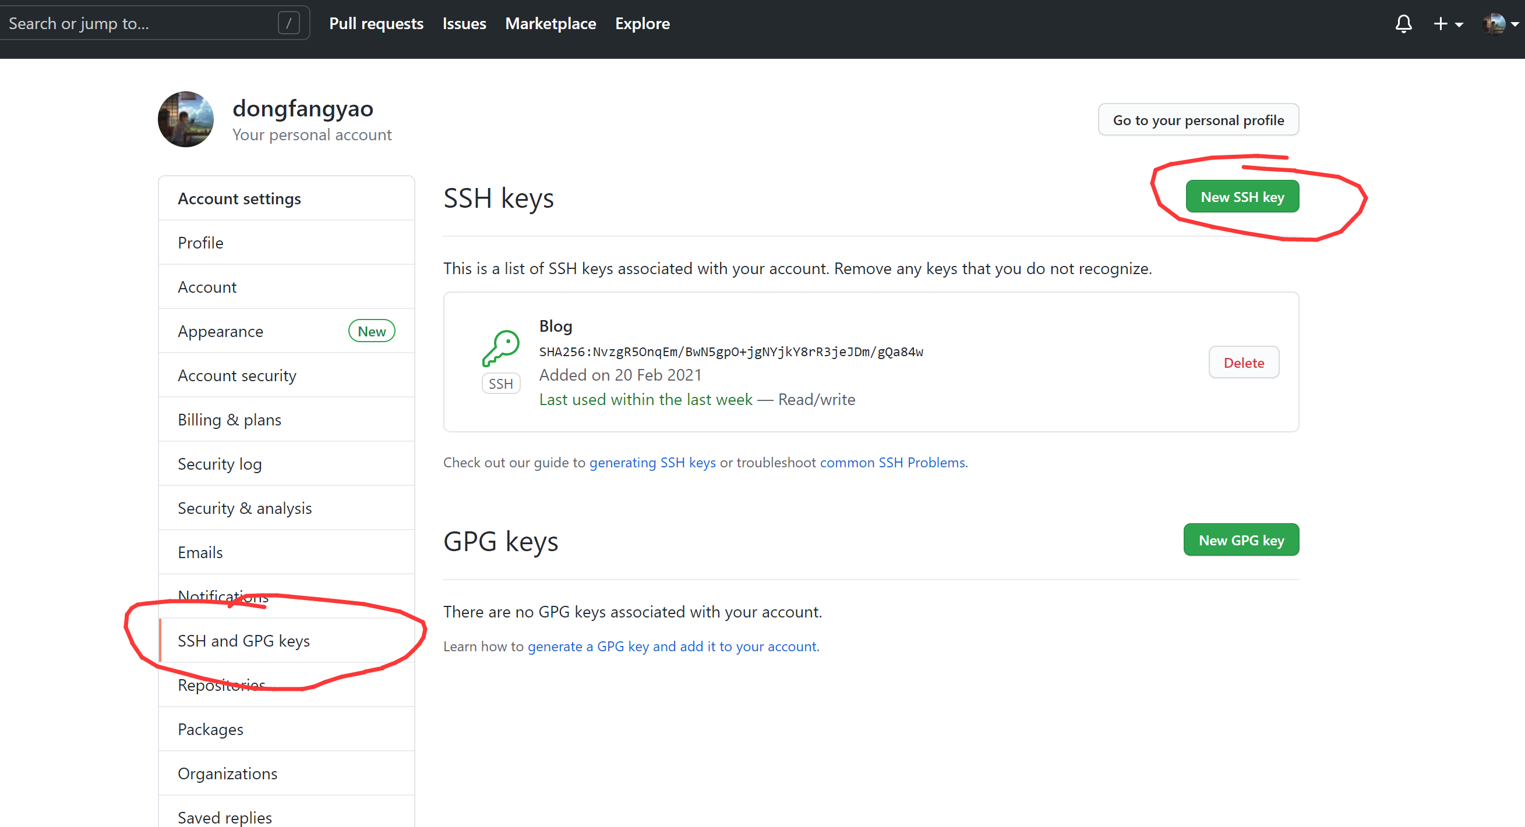Select Notifications in the settings sidebar

click(287, 597)
